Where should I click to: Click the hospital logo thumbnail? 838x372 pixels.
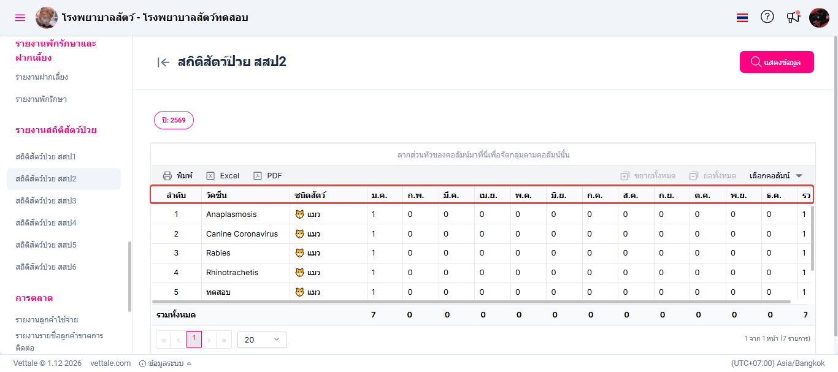tap(47, 18)
